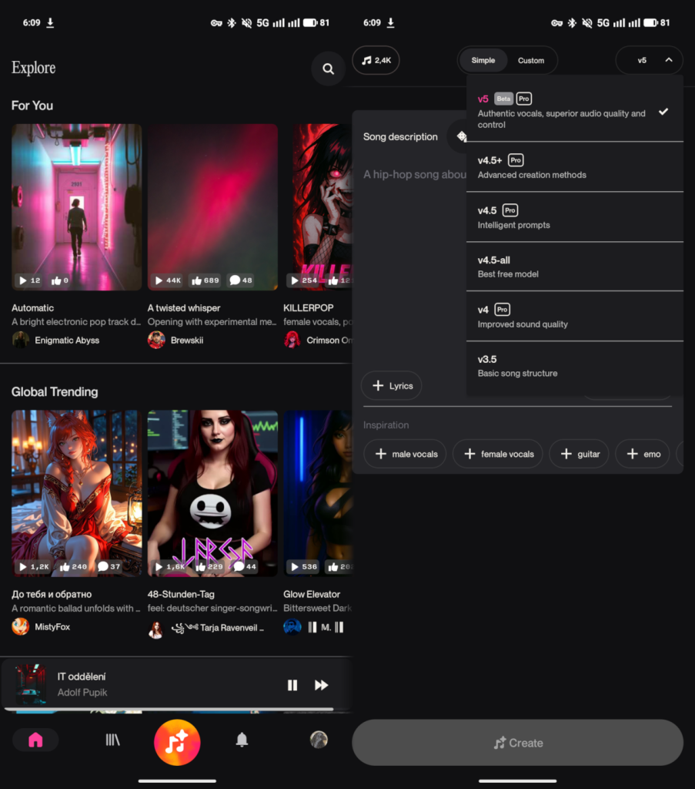Tap the 2,4K credits badge
The width and height of the screenshot is (695, 789).
(x=376, y=60)
